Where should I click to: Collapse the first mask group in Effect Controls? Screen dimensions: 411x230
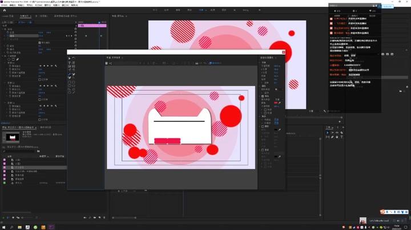coord(5,63)
